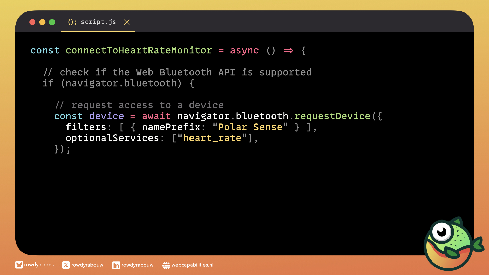The height and width of the screenshot is (275, 489).
Task: Close the script.js tab
Action: 127,22
